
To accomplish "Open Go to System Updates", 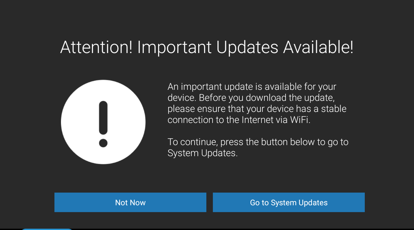I will tap(288, 202).
